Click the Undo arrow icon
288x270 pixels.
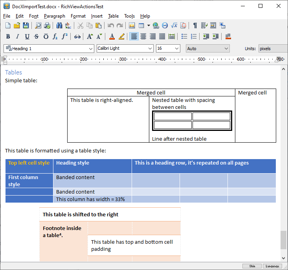click(x=111, y=25)
